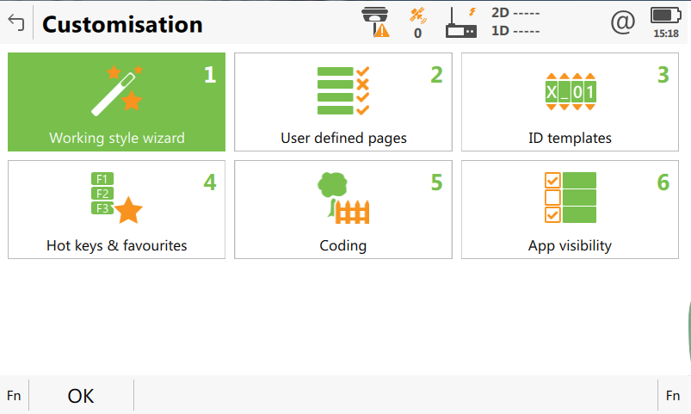Click the magic wand icon
Screen dimensions: 691x414
[x=117, y=90]
